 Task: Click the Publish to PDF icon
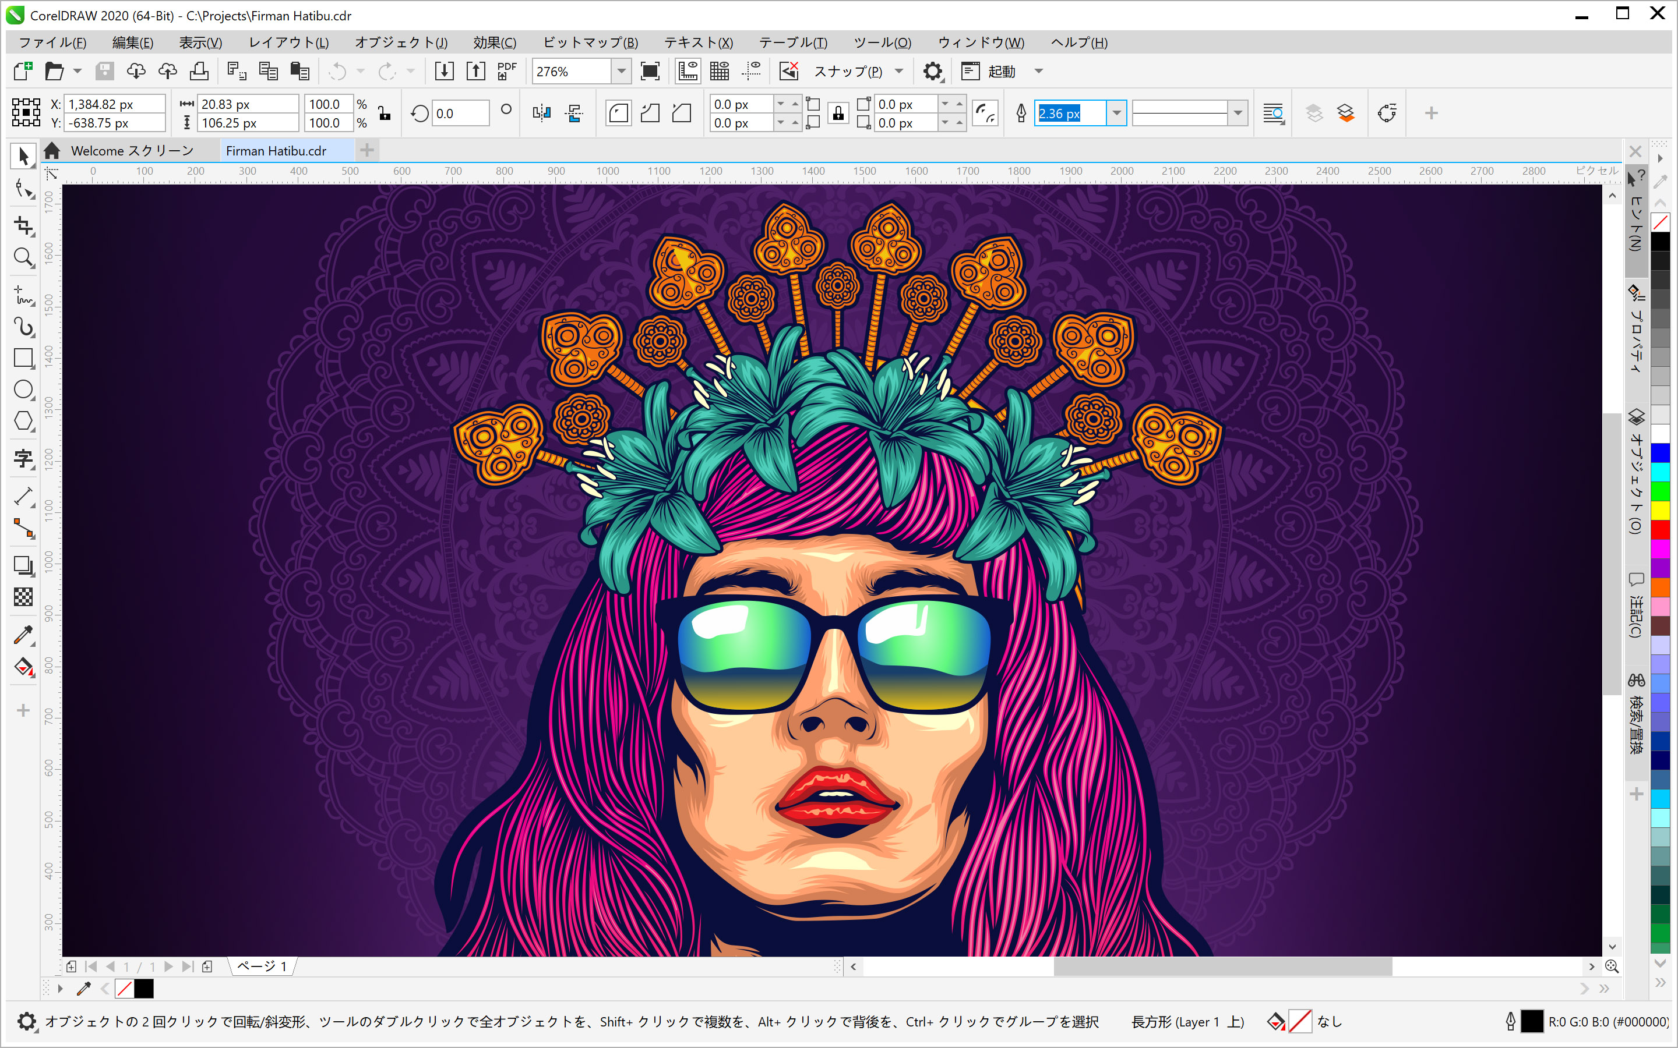point(507,72)
